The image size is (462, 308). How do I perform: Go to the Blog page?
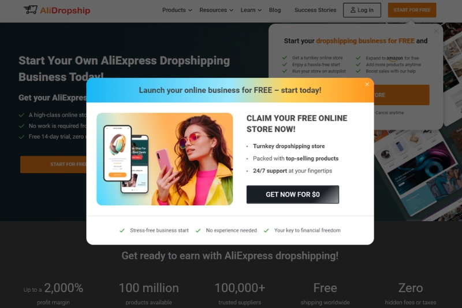[275, 10]
